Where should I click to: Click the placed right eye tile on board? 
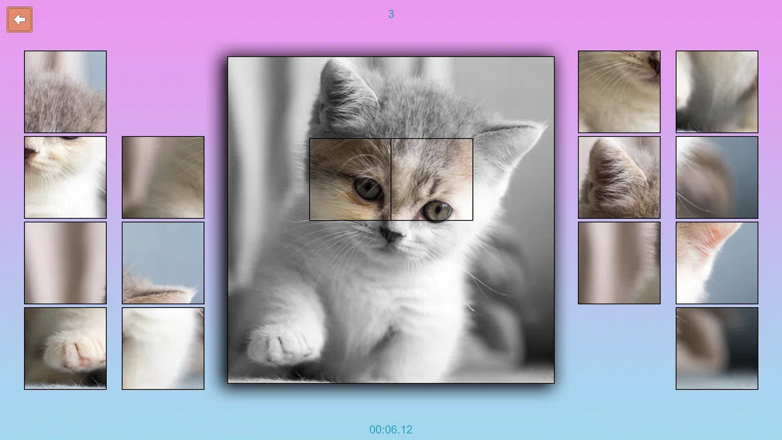pos(432,180)
